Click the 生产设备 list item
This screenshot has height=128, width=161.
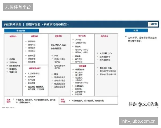point(31,80)
